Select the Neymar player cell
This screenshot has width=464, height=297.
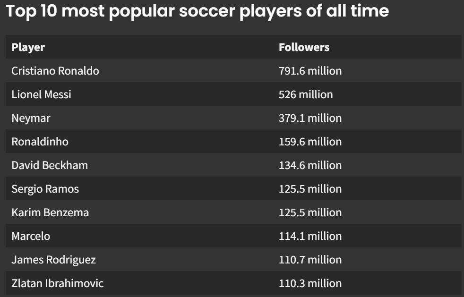click(31, 118)
